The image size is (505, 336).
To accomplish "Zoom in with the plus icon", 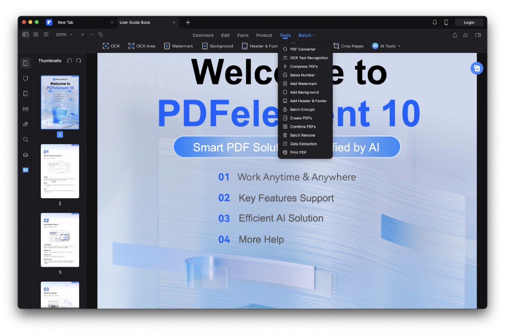I will pos(83,35).
